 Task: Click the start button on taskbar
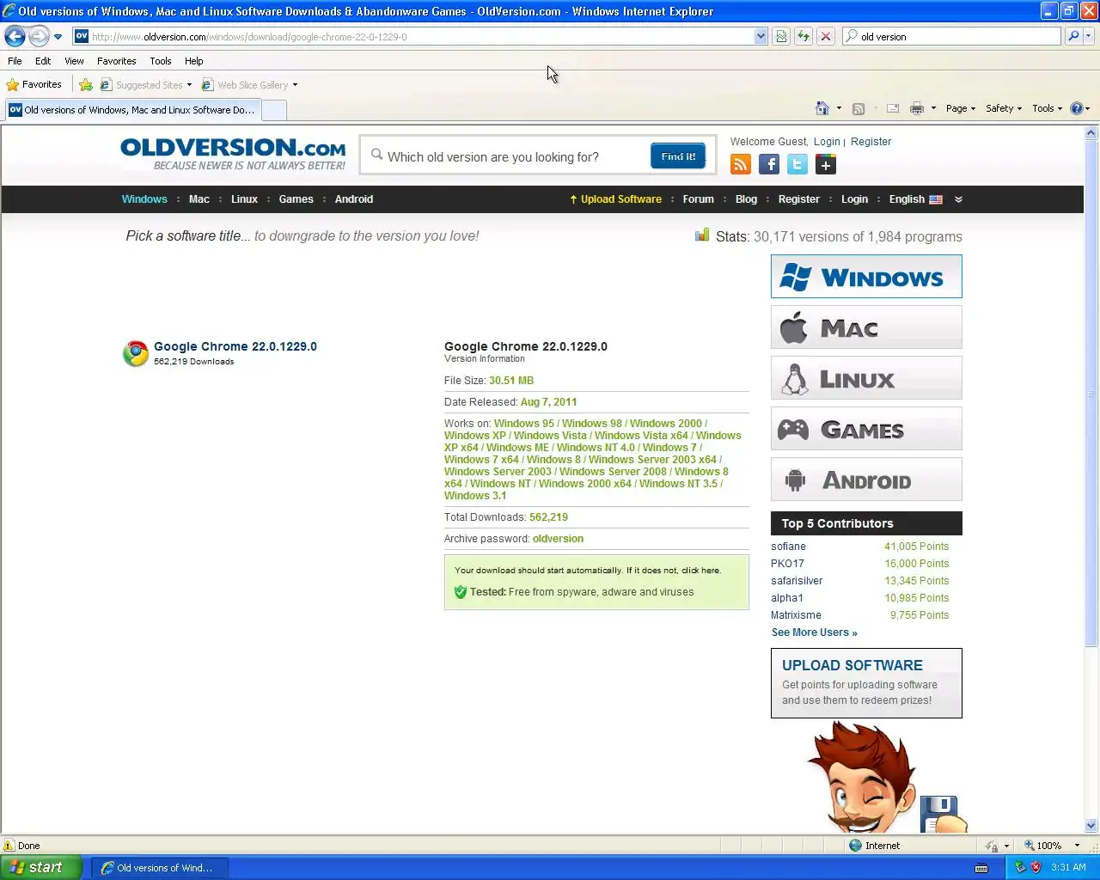click(41, 867)
